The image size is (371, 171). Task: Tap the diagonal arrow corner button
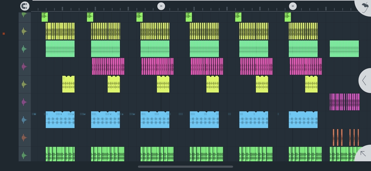tap(363, 154)
